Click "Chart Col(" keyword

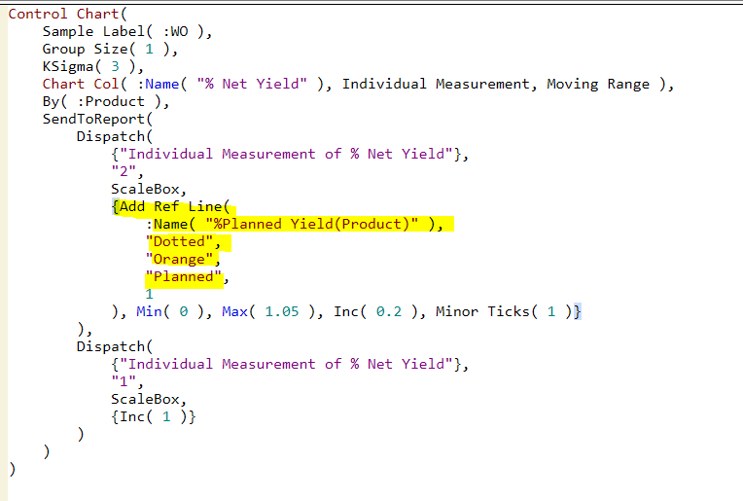pos(85,85)
